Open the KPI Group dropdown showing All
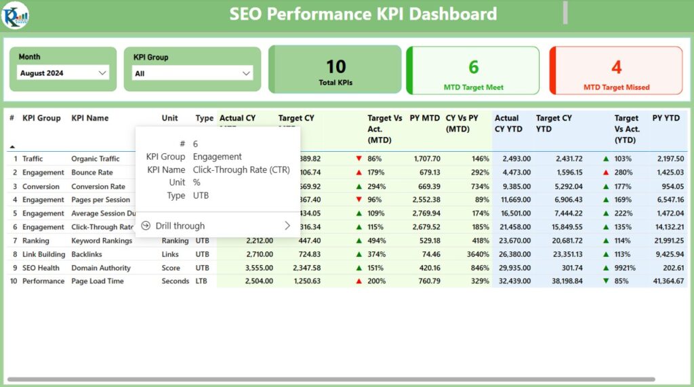This screenshot has width=694, height=387. pyautogui.click(x=192, y=73)
